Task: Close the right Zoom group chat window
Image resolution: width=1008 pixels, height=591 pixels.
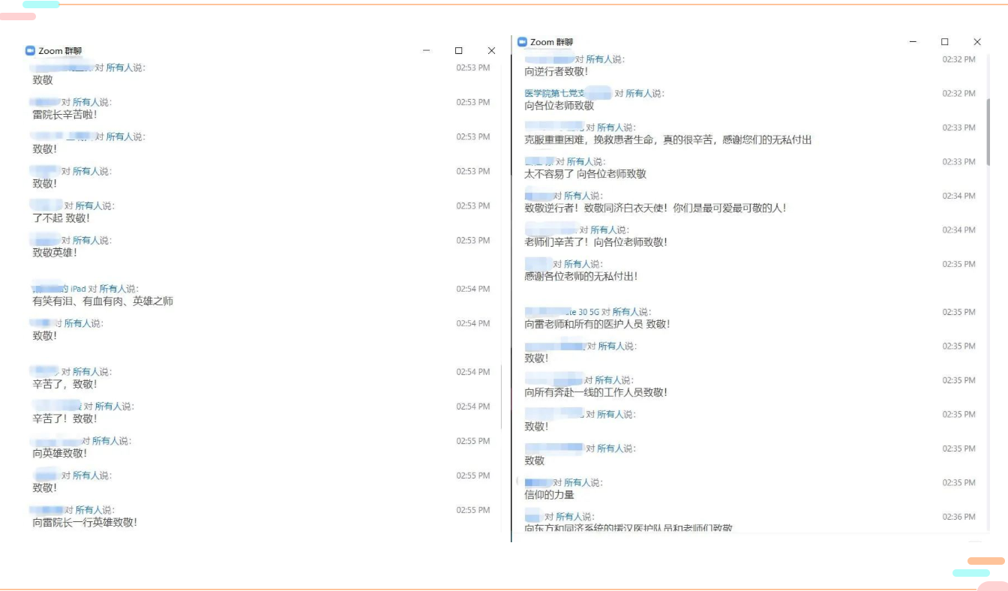Action: (x=977, y=42)
